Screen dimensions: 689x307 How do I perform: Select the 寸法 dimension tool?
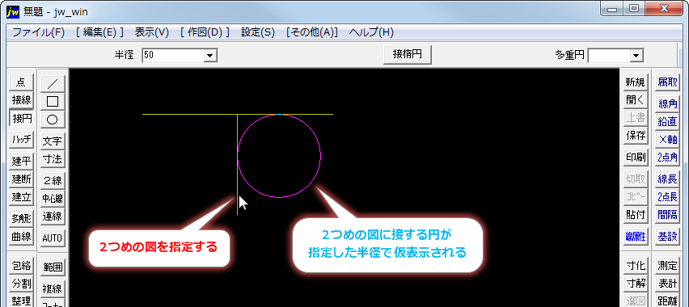pyautogui.click(x=53, y=159)
